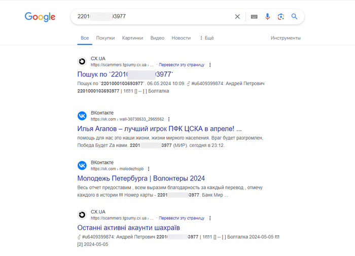Start voice search with microphone icon
Image resolution: width=355 pixels, height=256 pixels.
coord(267,17)
